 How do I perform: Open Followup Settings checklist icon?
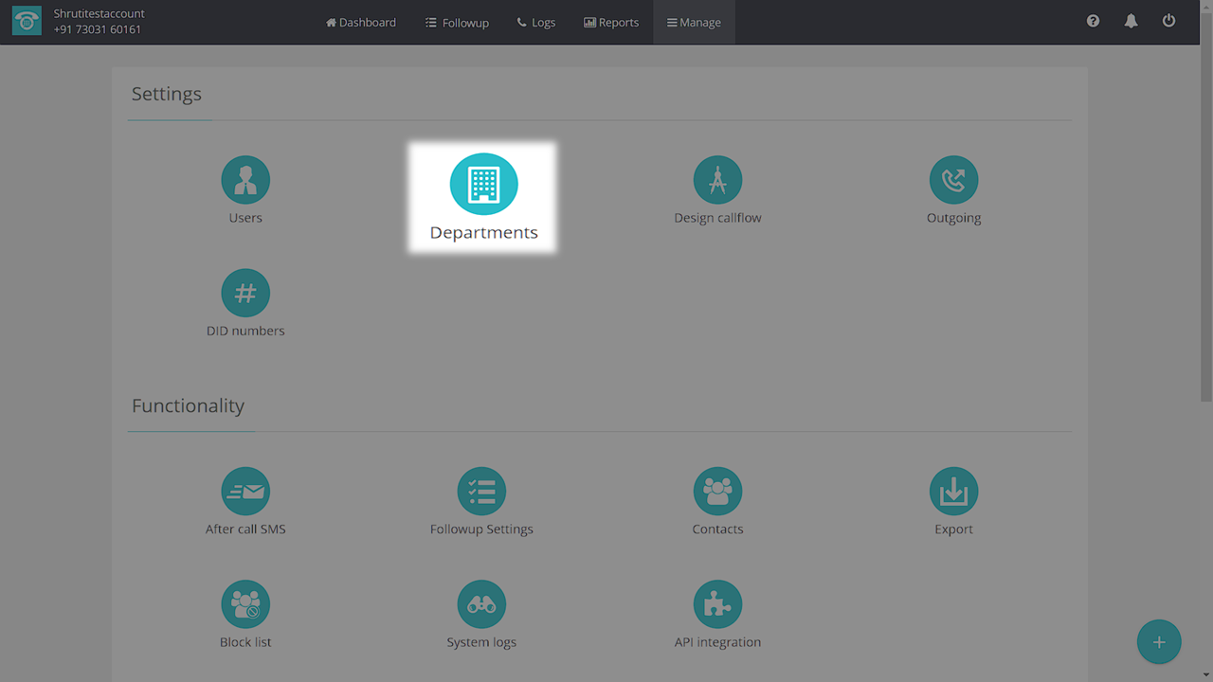(x=481, y=492)
